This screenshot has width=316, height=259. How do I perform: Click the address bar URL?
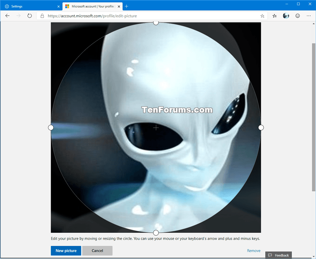92,16
